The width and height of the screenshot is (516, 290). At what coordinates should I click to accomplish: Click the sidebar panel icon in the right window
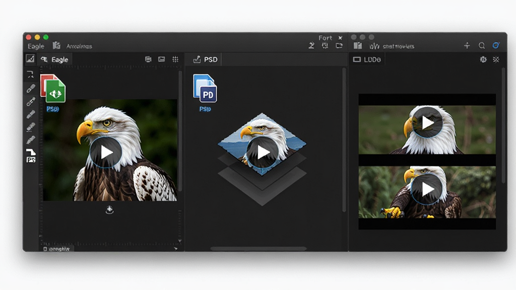pos(358,46)
